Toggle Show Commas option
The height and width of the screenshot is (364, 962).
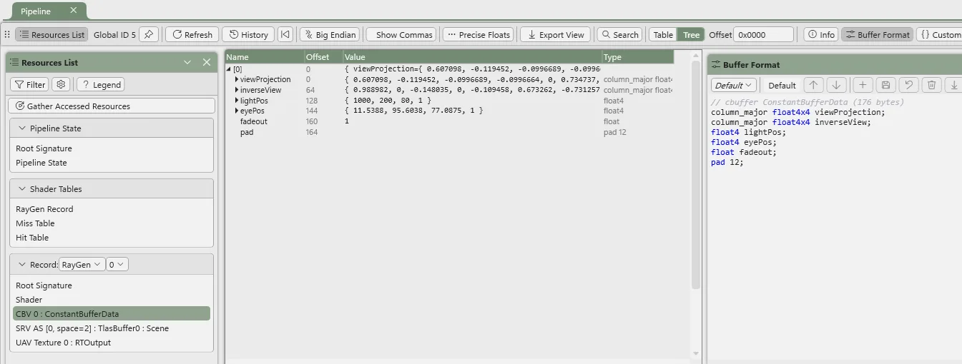pyautogui.click(x=401, y=34)
